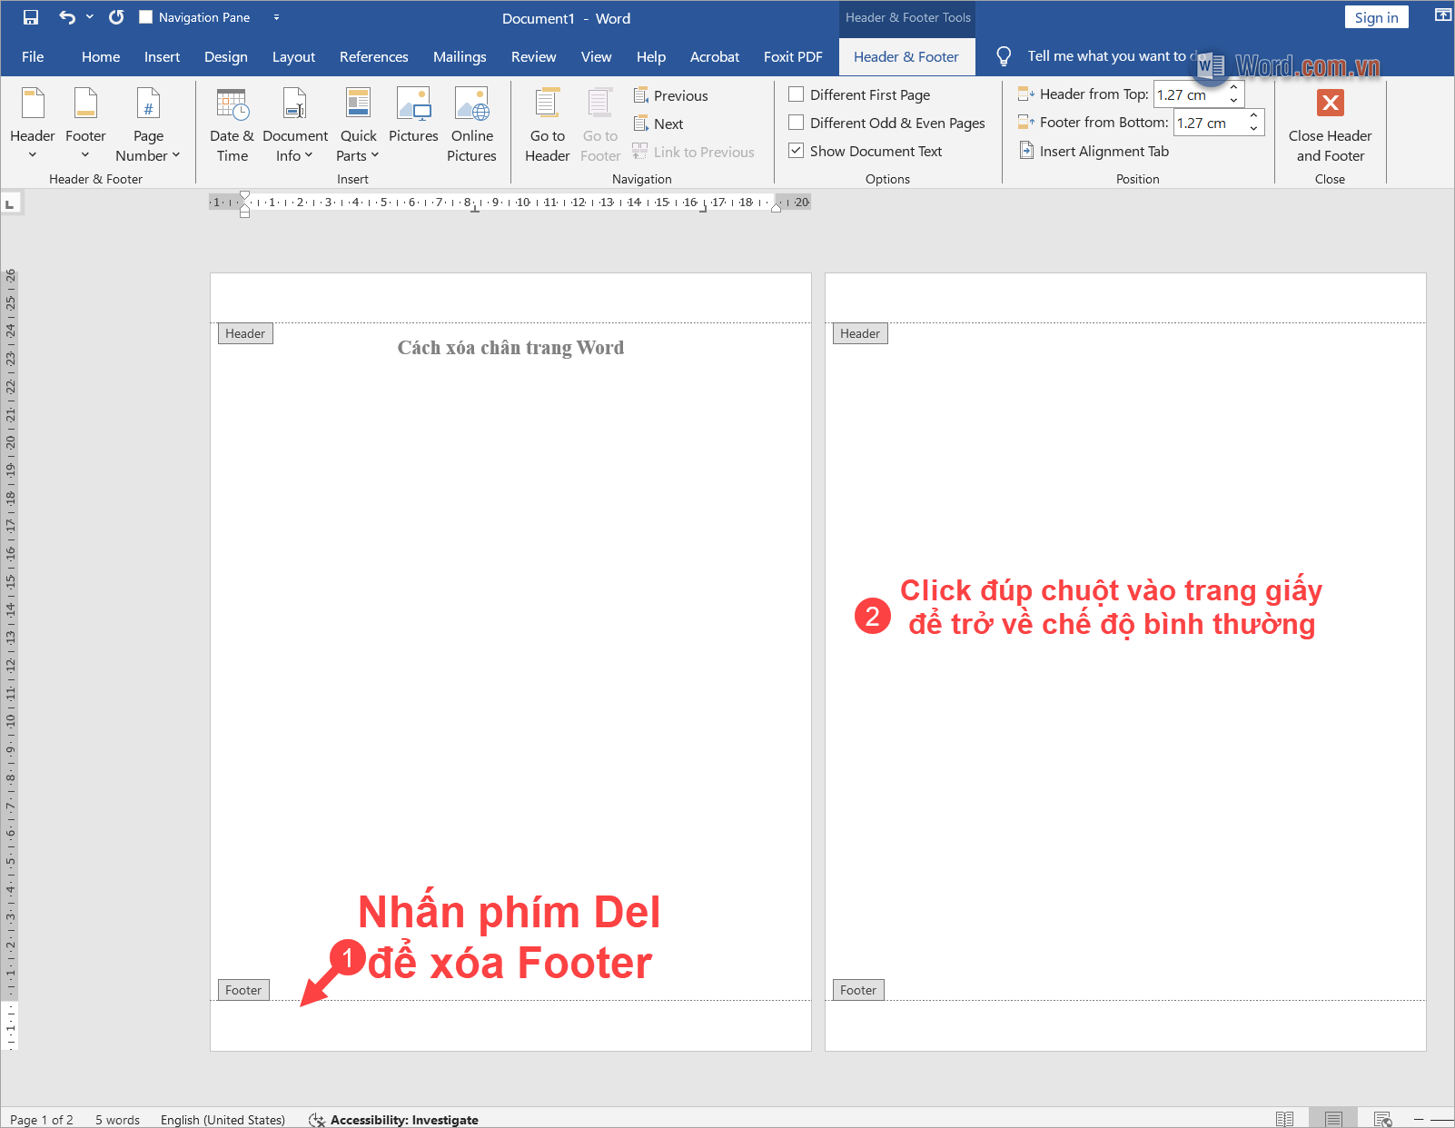Enable Different First Page option
The height and width of the screenshot is (1128, 1455).
pyautogui.click(x=796, y=94)
